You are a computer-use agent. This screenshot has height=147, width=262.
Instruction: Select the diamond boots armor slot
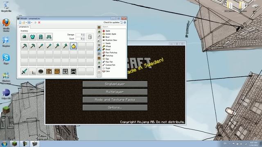(x=49, y=37)
